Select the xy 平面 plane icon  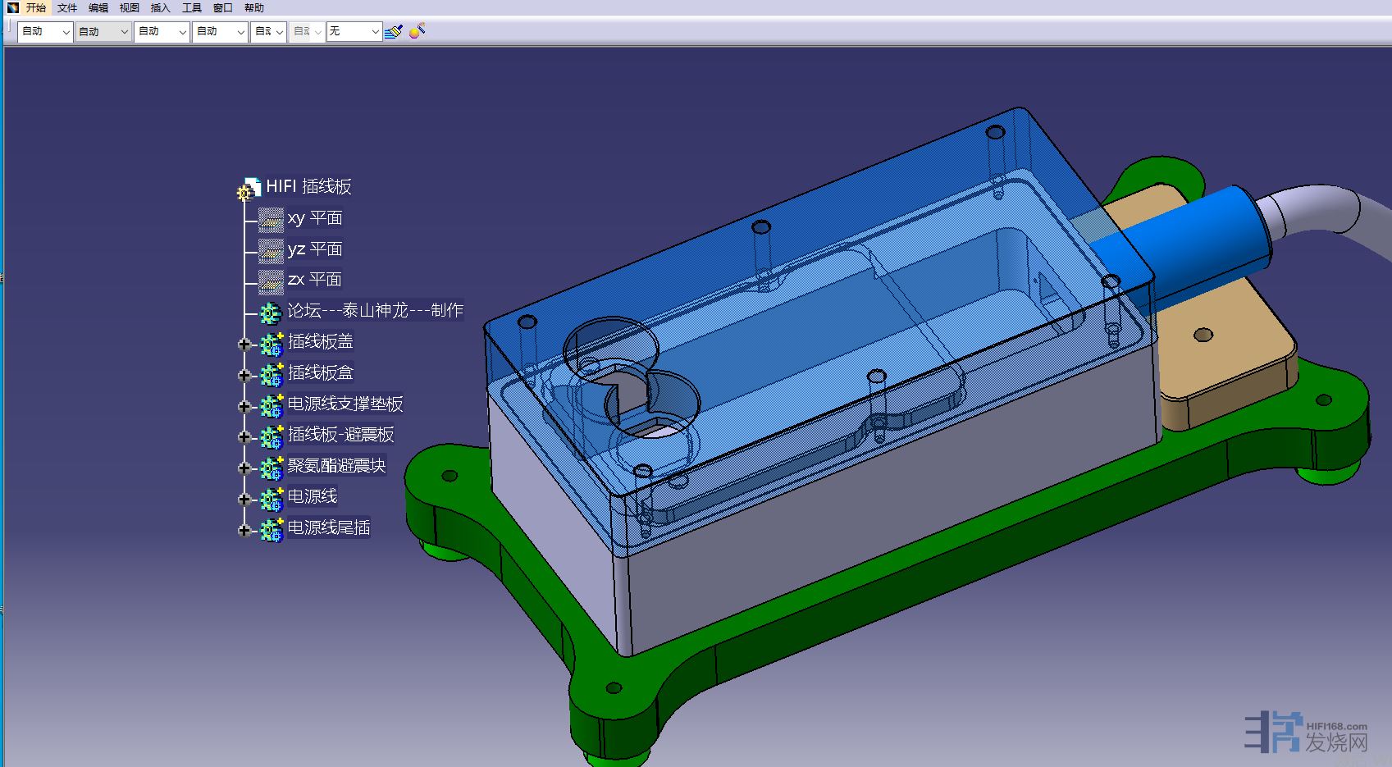(x=270, y=219)
